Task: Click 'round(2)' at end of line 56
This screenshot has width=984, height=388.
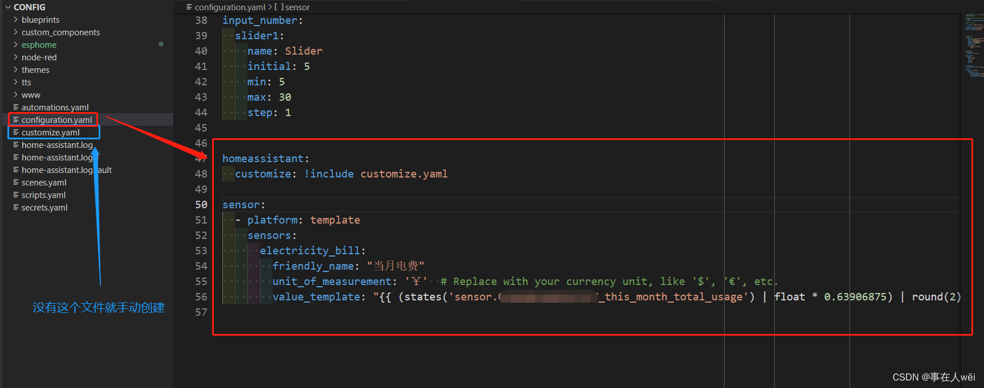Action: click(x=936, y=297)
